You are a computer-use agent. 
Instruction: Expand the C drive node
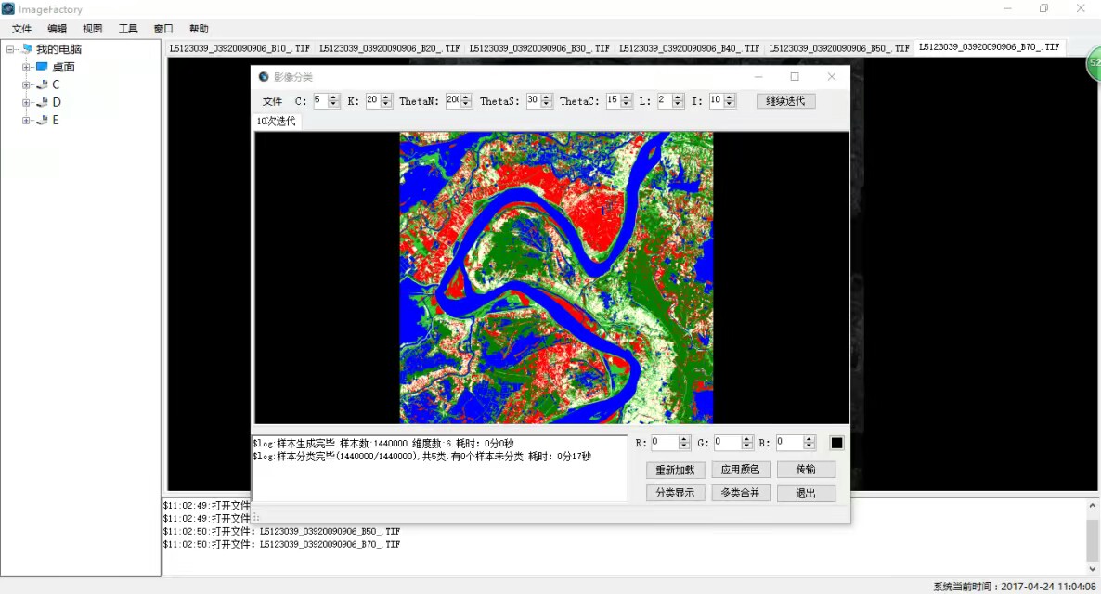click(26, 84)
